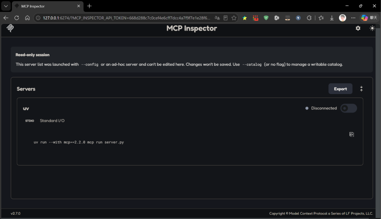Click the blue cursor extension icon
Screen dimensions: 381x219
pos(298,18)
